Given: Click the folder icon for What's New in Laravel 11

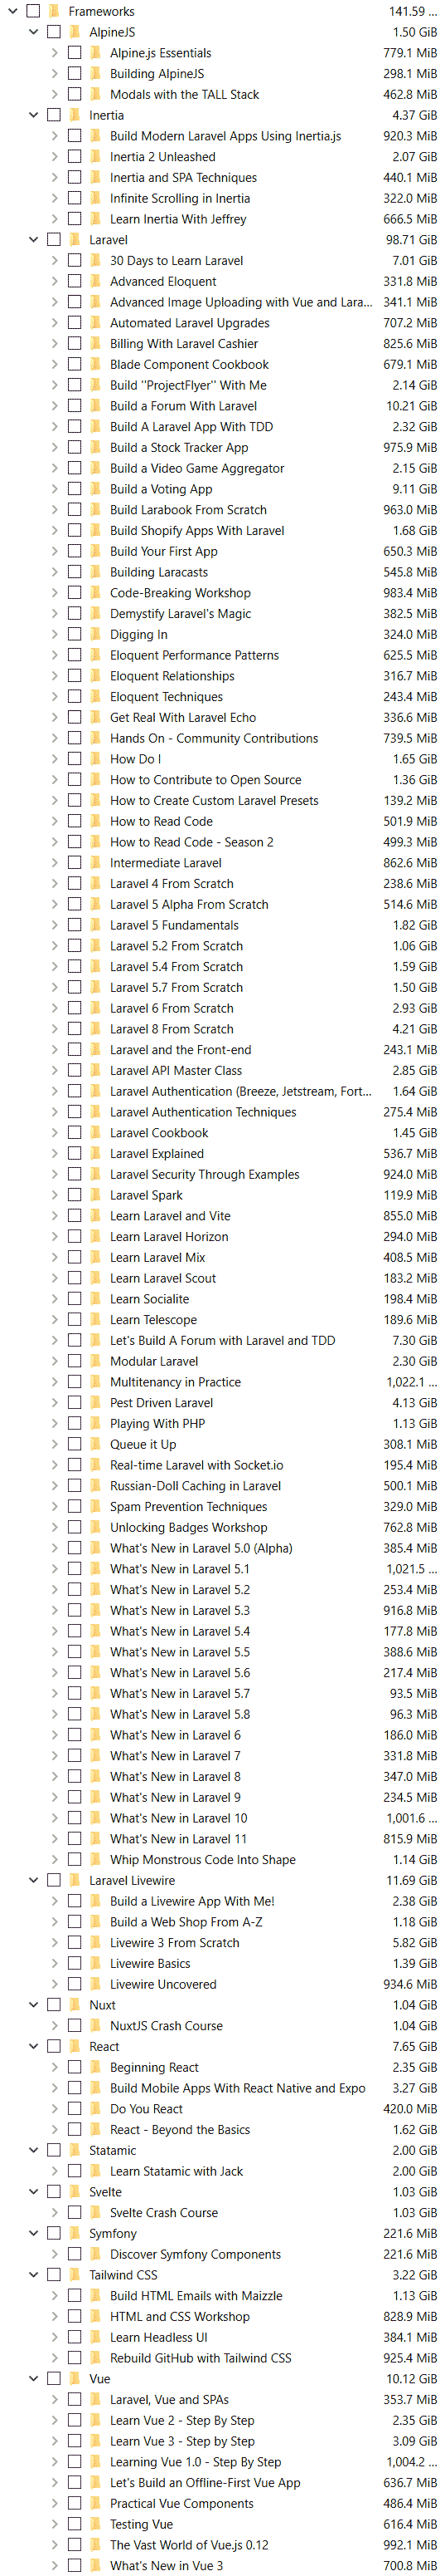Looking at the screenshot, I should tap(96, 1839).
